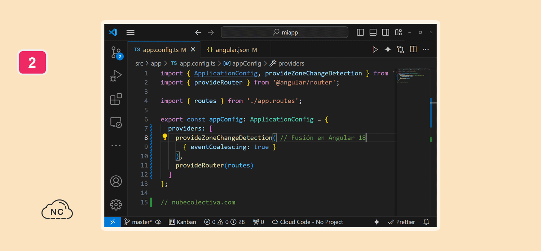Click Cloud Code - No Project status item
This screenshot has width=541, height=251.
click(x=307, y=222)
